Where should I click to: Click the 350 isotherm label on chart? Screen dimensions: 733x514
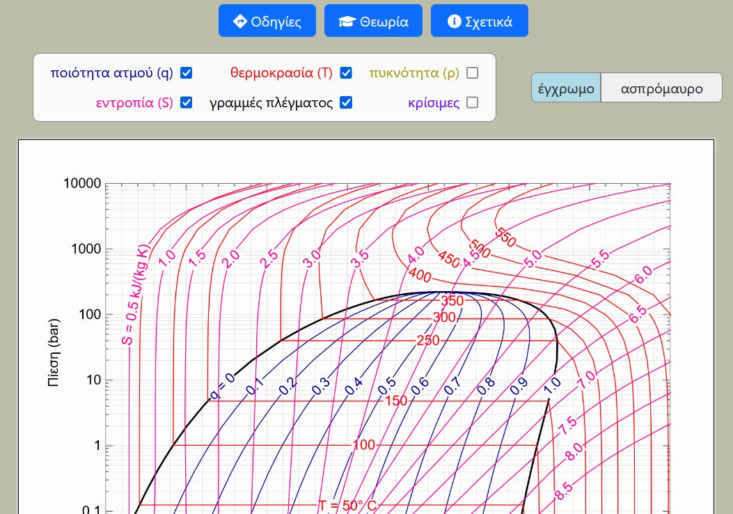pos(452,302)
